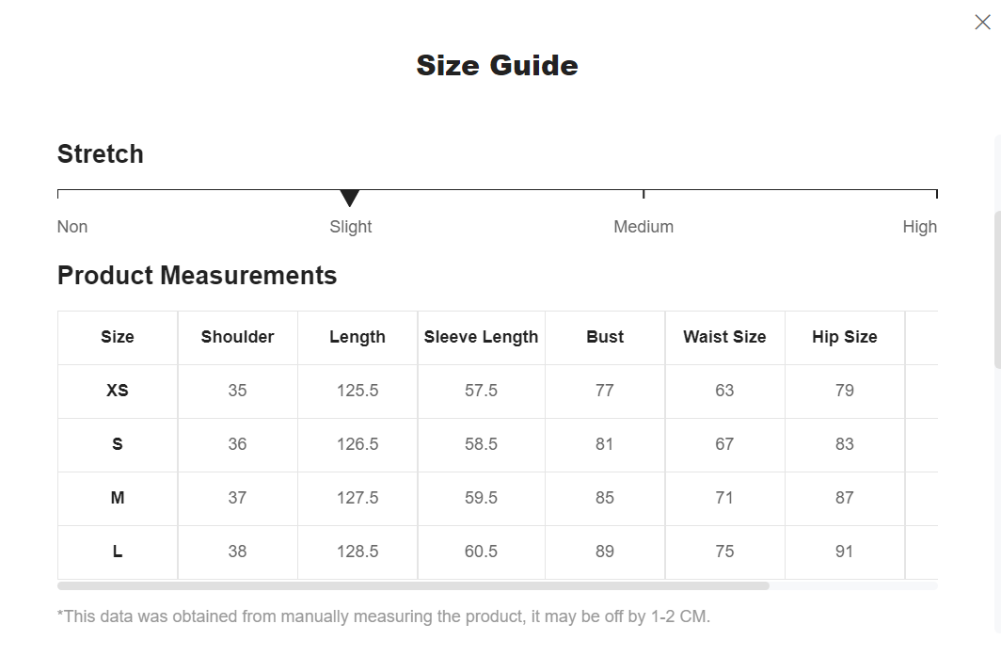Click the Medium stretch label
1001x672 pixels.
coord(643,227)
